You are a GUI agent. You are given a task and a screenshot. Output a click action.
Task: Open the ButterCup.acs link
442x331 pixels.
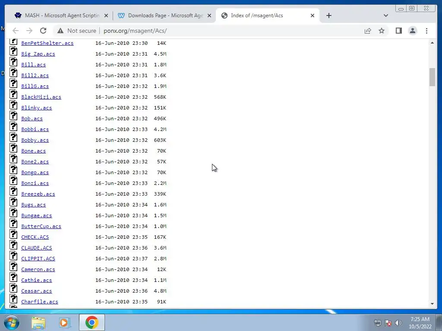[41, 226]
